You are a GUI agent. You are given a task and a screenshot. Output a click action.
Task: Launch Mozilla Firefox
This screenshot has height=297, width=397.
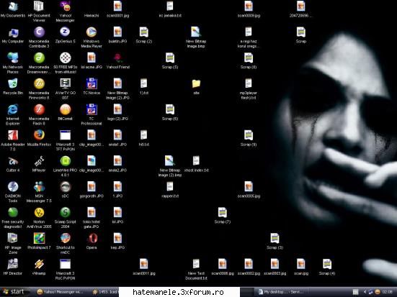pos(39,138)
